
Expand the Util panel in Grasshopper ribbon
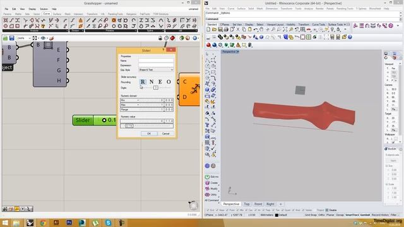(181, 31)
